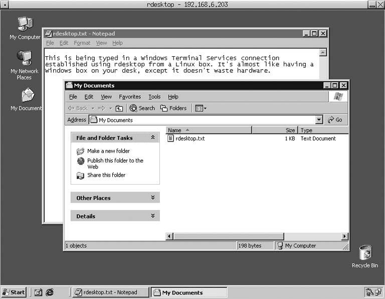
Task: Open the Notepad Edit menu
Action: tap(64, 43)
